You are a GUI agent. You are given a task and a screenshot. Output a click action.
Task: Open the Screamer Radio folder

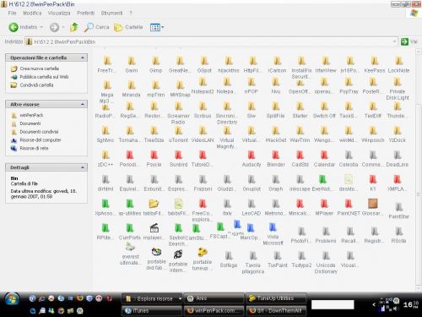[x=178, y=113]
